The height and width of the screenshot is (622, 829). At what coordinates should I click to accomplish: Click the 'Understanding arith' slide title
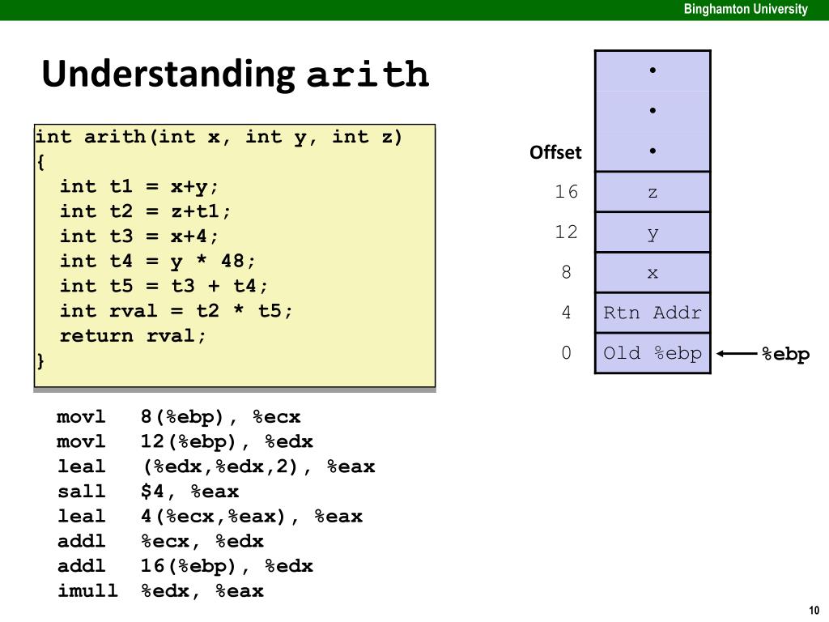[x=236, y=74]
